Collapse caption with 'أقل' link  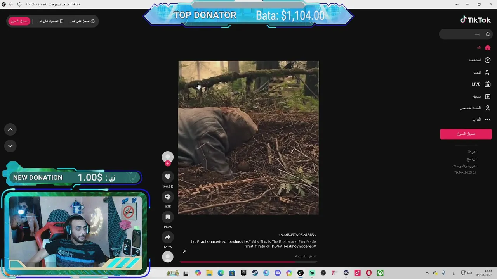(x=184, y=251)
